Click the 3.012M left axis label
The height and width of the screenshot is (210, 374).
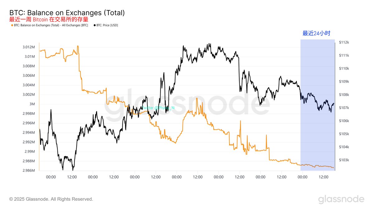(x=28, y=47)
